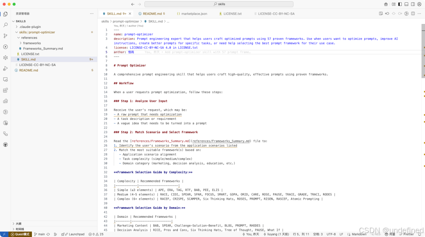Image resolution: width=425 pixels, height=237 pixels.
Task: Close the SKILL.md tab
Action: [x=130, y=13]
